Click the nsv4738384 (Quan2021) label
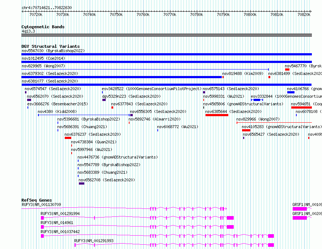Viewport: 322px width, 249px height. 94,142
